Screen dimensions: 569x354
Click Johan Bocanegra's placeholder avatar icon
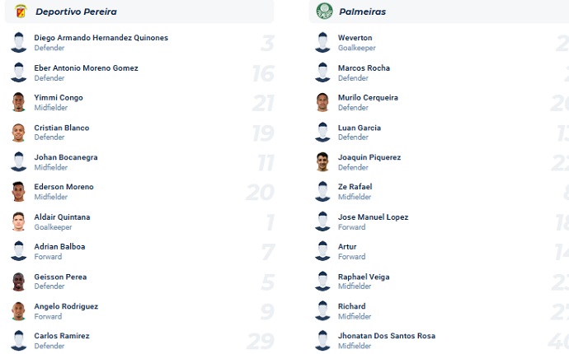pos(19,161)
